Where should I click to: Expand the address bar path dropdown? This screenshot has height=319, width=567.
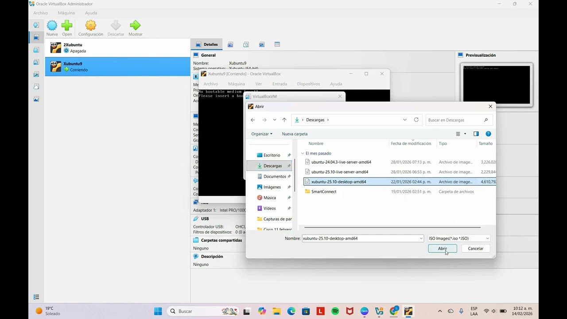coord(405,120)
